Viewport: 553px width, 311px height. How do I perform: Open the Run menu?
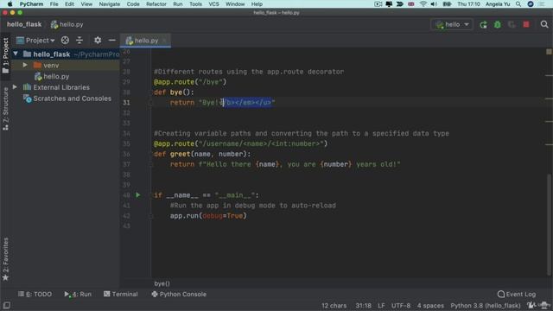tap(178, 4)
